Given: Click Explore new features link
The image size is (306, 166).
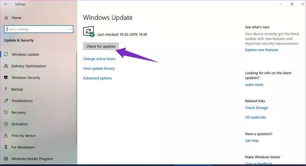Looking at the screenshot, I should [x=261, y=50].
